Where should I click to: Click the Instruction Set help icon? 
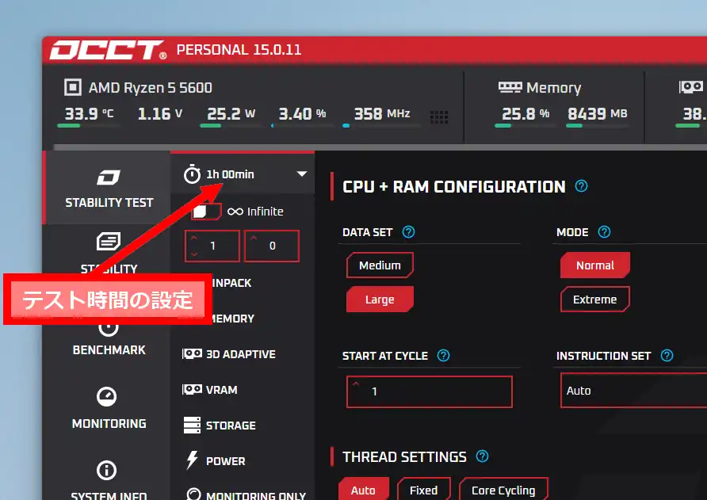(667, 356)
